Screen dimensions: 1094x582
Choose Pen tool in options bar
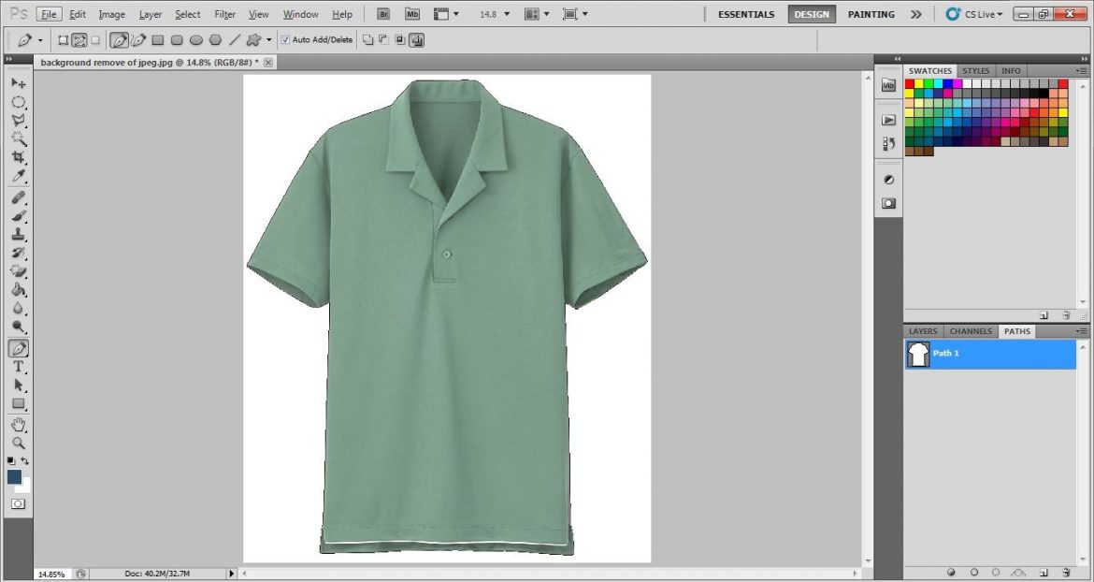click(x=120, y=40)
